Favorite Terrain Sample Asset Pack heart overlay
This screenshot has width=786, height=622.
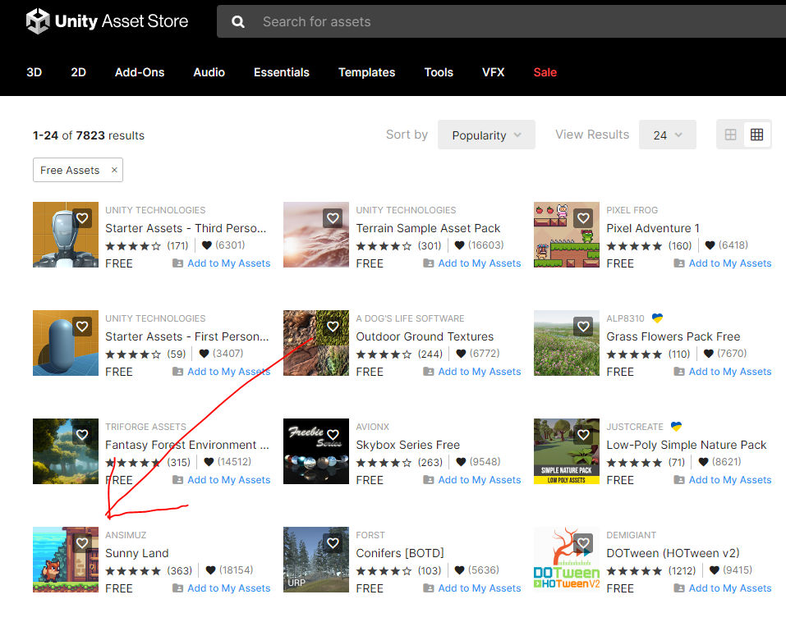click(x=333, y=217)
